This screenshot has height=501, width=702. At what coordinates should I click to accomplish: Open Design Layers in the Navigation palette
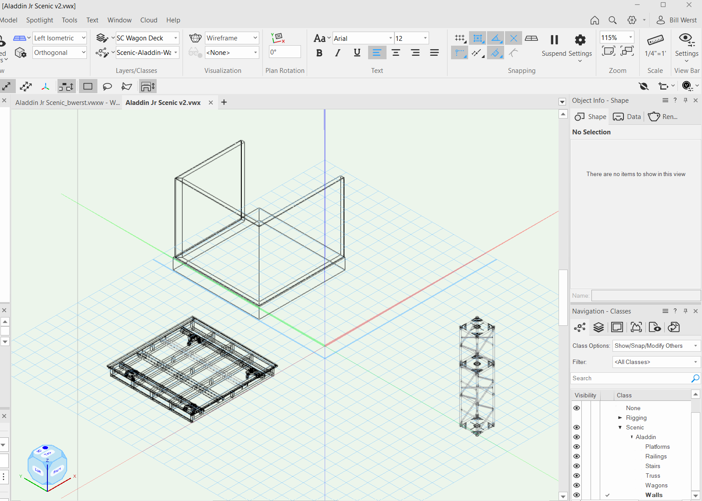point(598,327)
